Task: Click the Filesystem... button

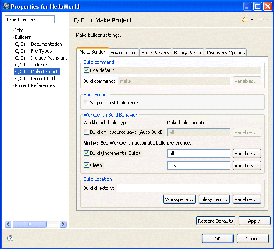Action: [214, 199]
